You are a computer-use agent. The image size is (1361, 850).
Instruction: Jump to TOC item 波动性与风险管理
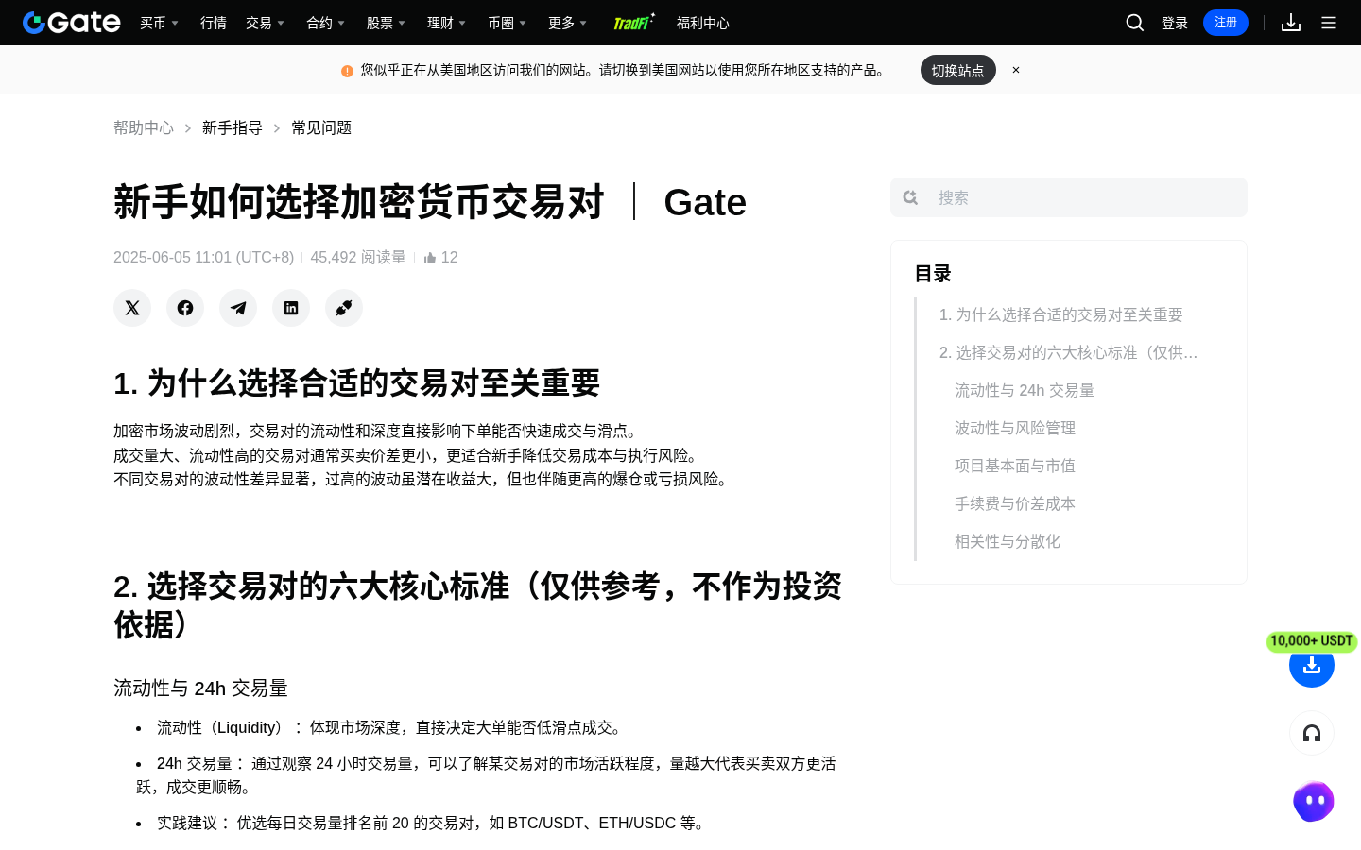[x=1015, y=428]
